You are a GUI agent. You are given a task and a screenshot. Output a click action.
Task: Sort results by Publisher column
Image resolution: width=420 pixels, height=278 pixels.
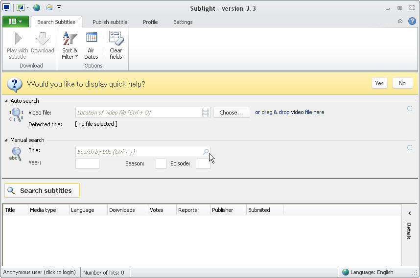[x=228, y=210]
